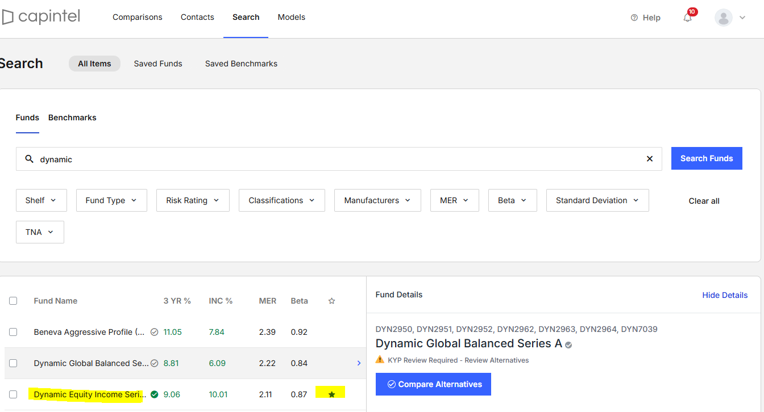This screenshot has width=764, height=412.
Task: Switch to the Saved Funds tab
Action: point(158,64)
